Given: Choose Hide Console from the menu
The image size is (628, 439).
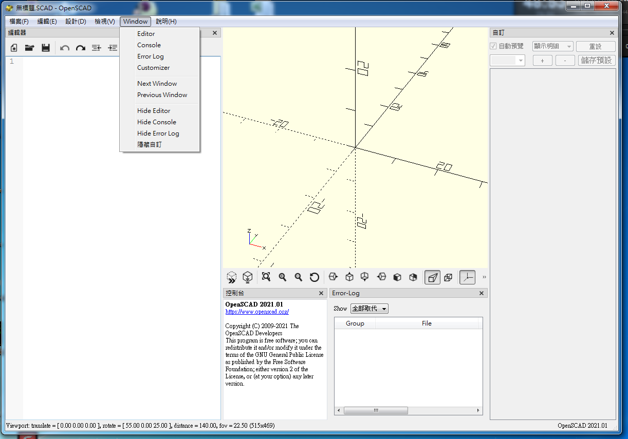Looking at the screenshot, I should tap(159, 122).
